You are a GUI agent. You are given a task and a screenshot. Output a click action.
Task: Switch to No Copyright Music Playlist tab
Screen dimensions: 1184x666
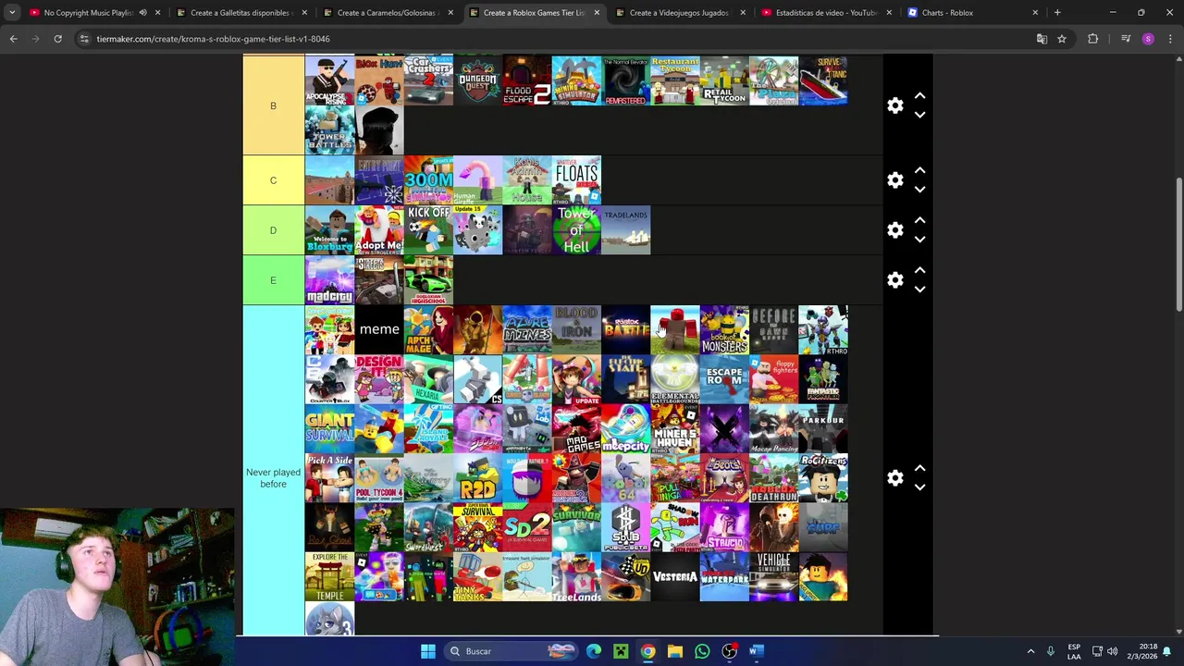click(88, 13)
